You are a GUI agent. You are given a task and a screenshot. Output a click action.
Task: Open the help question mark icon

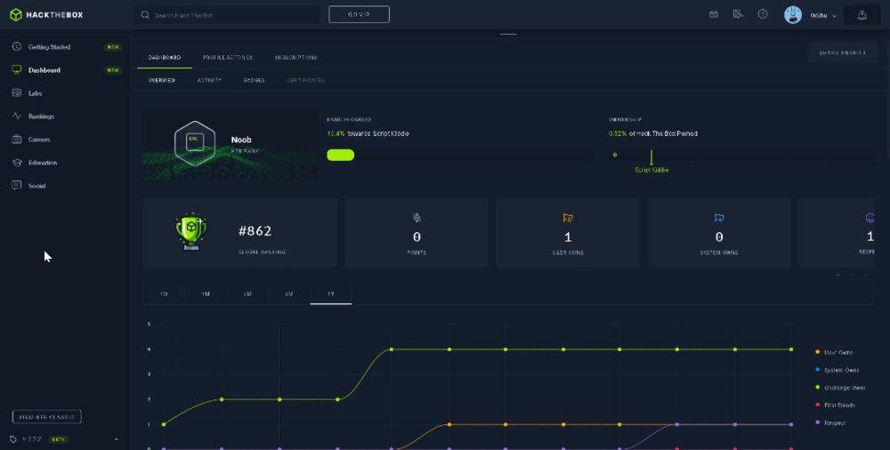pyautogui.click(x=763, y=14)
